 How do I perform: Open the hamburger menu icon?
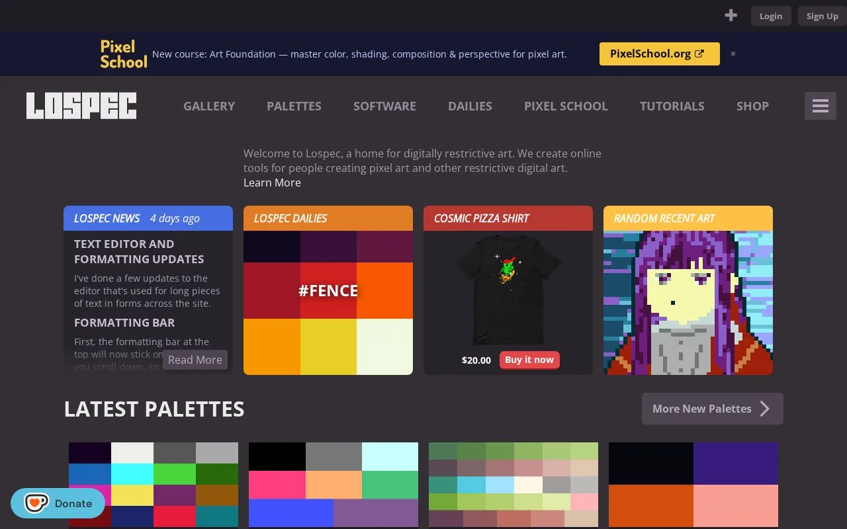pos(821,106)
